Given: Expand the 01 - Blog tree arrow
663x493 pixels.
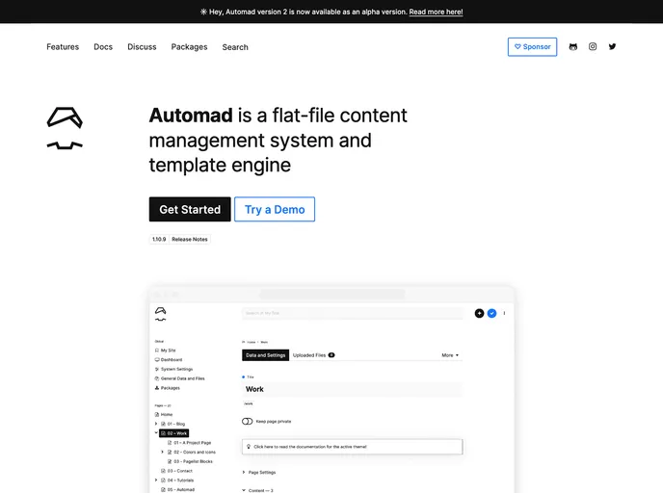Looking at the screenshot, I should tap(156, 424).
